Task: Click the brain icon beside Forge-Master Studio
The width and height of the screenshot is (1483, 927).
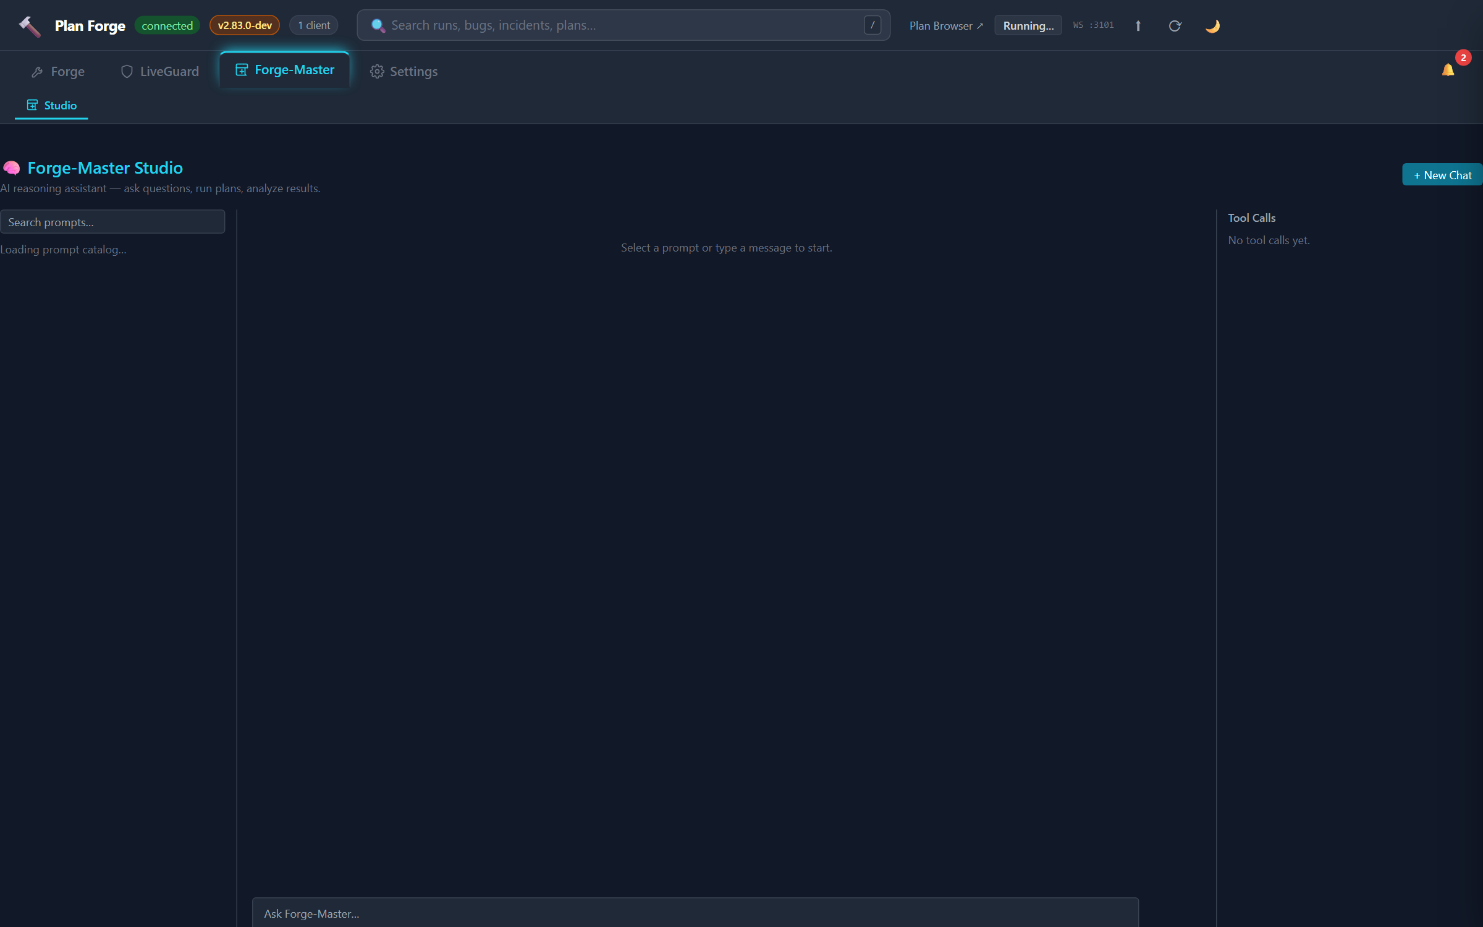Action: [11, 168]
